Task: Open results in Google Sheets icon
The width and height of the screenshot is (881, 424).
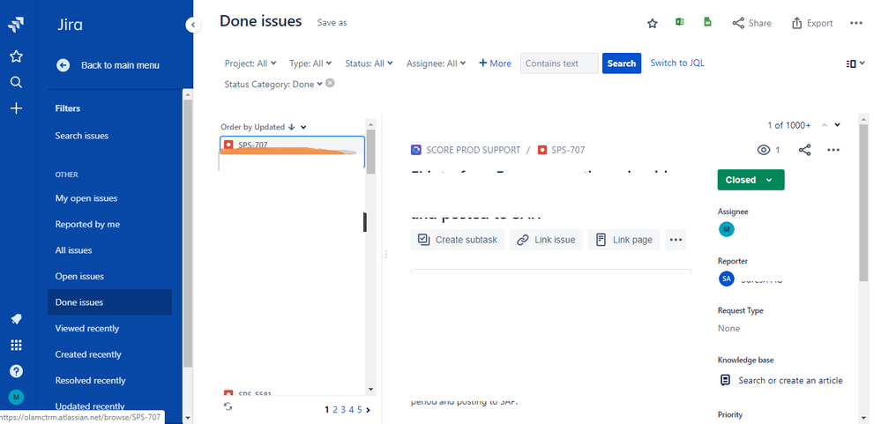Action: (x=707, y=22)
